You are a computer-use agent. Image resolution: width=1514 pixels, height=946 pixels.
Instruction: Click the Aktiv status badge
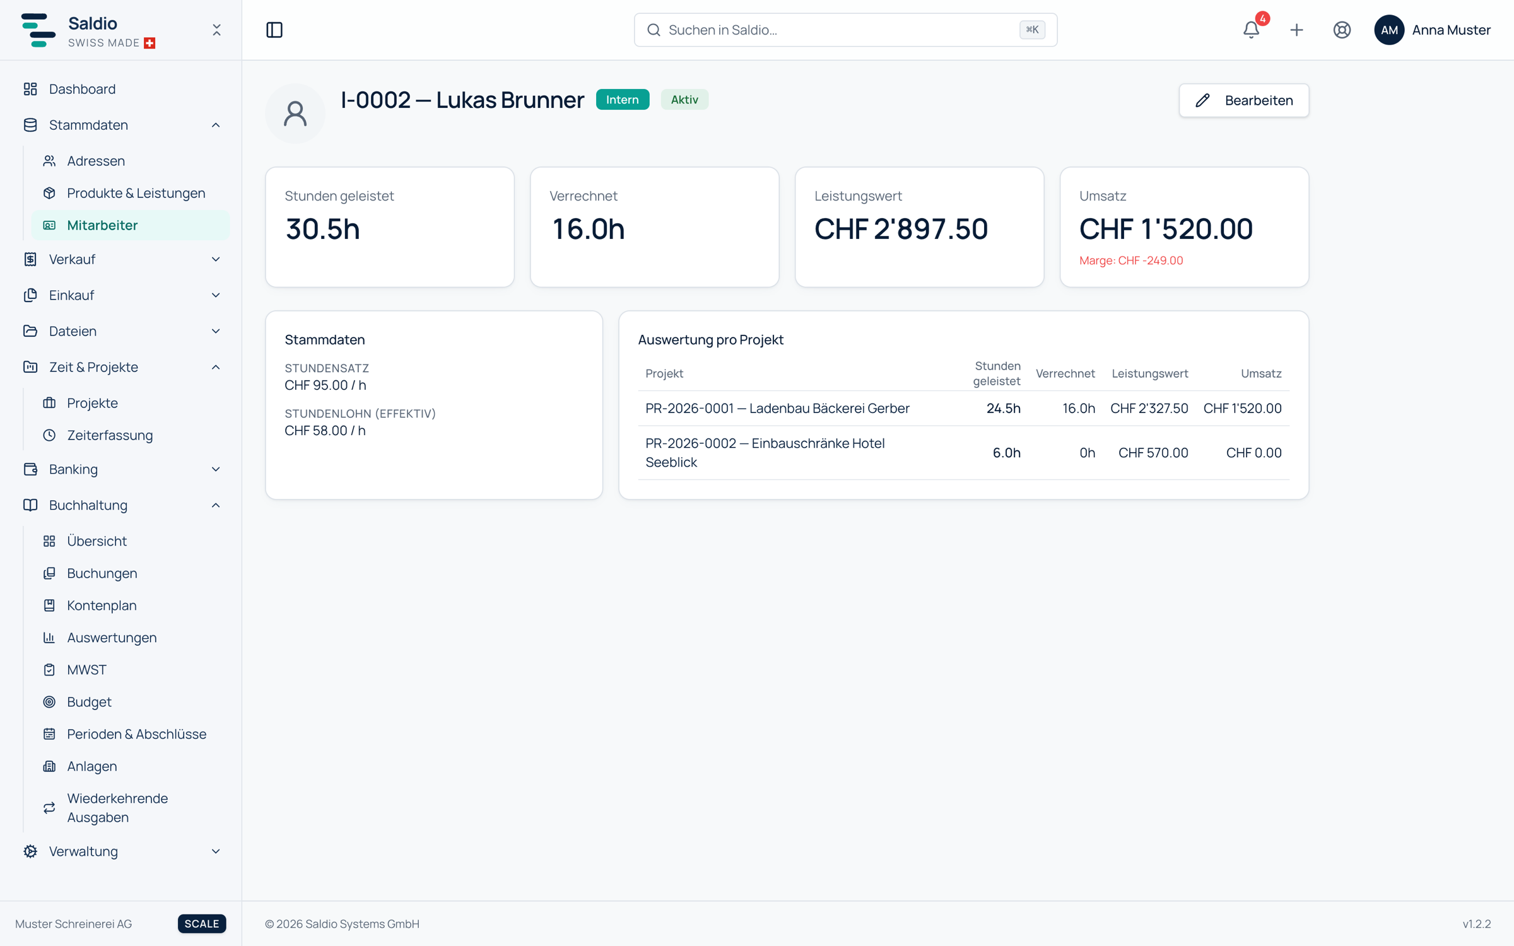coord(684,100)
